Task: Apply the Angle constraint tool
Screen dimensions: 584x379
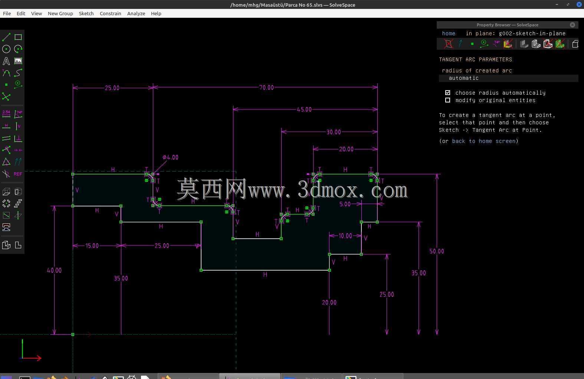Action: (x=18, y=114)
